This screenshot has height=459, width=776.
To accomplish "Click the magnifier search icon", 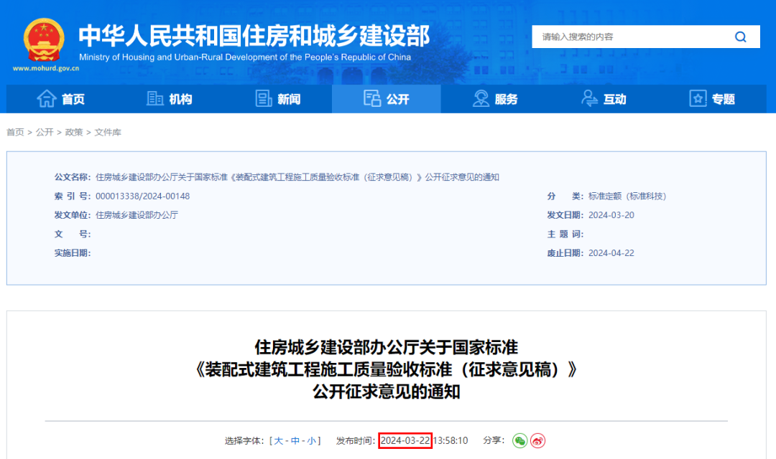I will (x=740, y=37).
